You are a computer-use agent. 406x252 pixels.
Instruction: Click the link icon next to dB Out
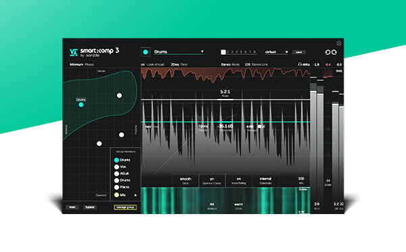point(342,204)
